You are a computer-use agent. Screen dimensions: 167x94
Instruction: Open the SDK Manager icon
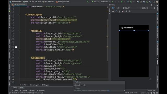pyautogui.click(x=150, y=2)
